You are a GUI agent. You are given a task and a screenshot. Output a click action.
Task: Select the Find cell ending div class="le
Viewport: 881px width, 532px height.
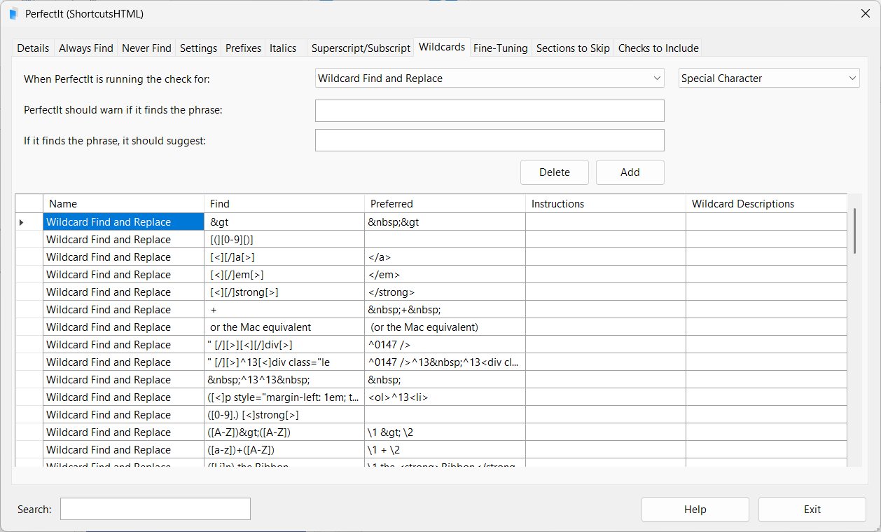tap(284, 362)
